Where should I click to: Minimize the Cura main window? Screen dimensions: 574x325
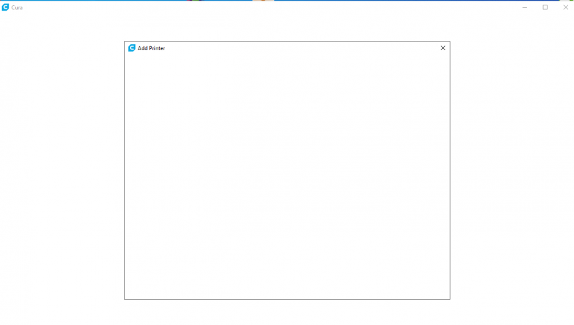(525, 7)
